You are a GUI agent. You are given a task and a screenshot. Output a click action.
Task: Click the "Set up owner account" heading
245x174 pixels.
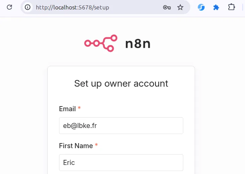[121, 83]
